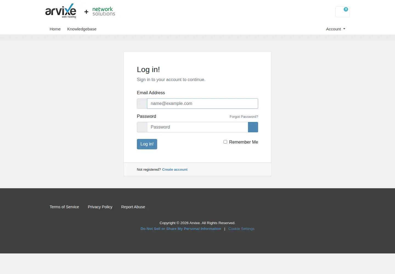The image size is (395, 274).
Task: Follow the Create account link
Action: [x=175, y=170]
